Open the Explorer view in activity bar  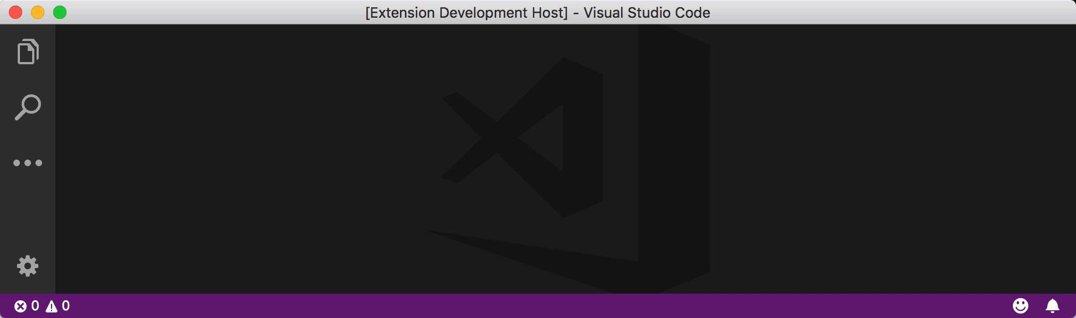point(28,52)
